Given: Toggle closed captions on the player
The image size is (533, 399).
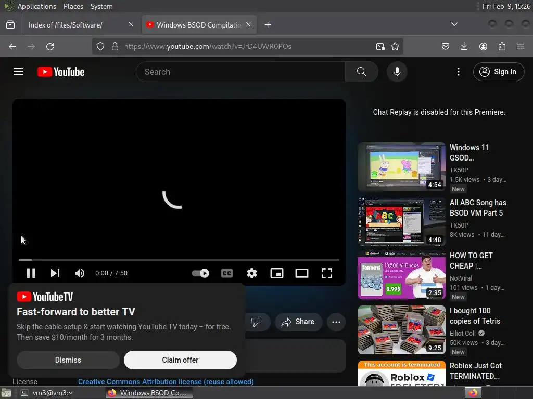Looking at the screenshot, I should pyautogui.click(x=227, y=273).
